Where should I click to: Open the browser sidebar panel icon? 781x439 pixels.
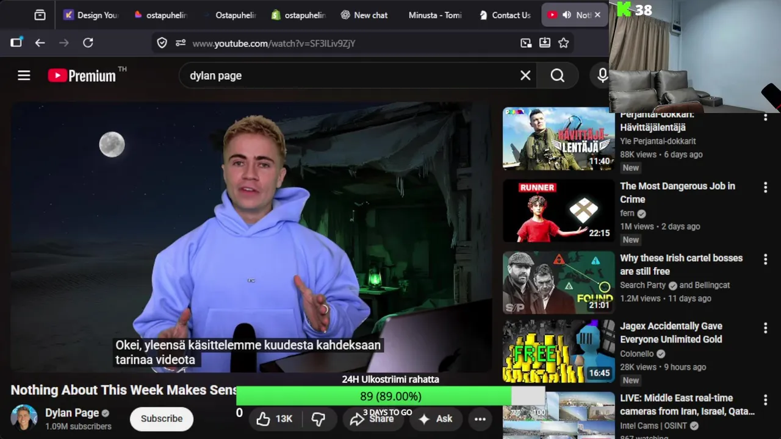pos(16,43)
